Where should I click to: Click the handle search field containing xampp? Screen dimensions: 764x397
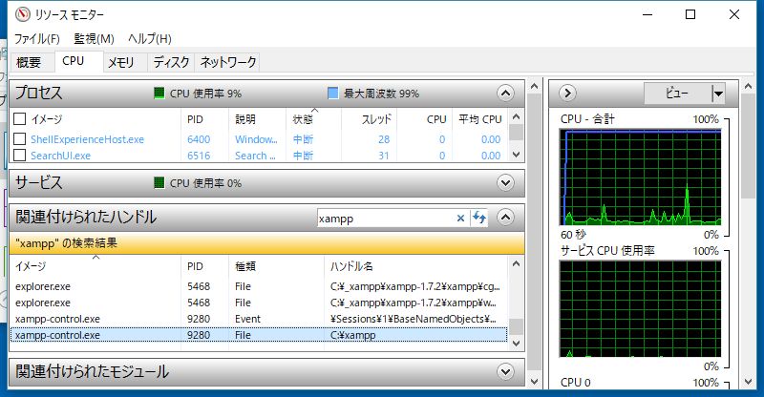385,219
